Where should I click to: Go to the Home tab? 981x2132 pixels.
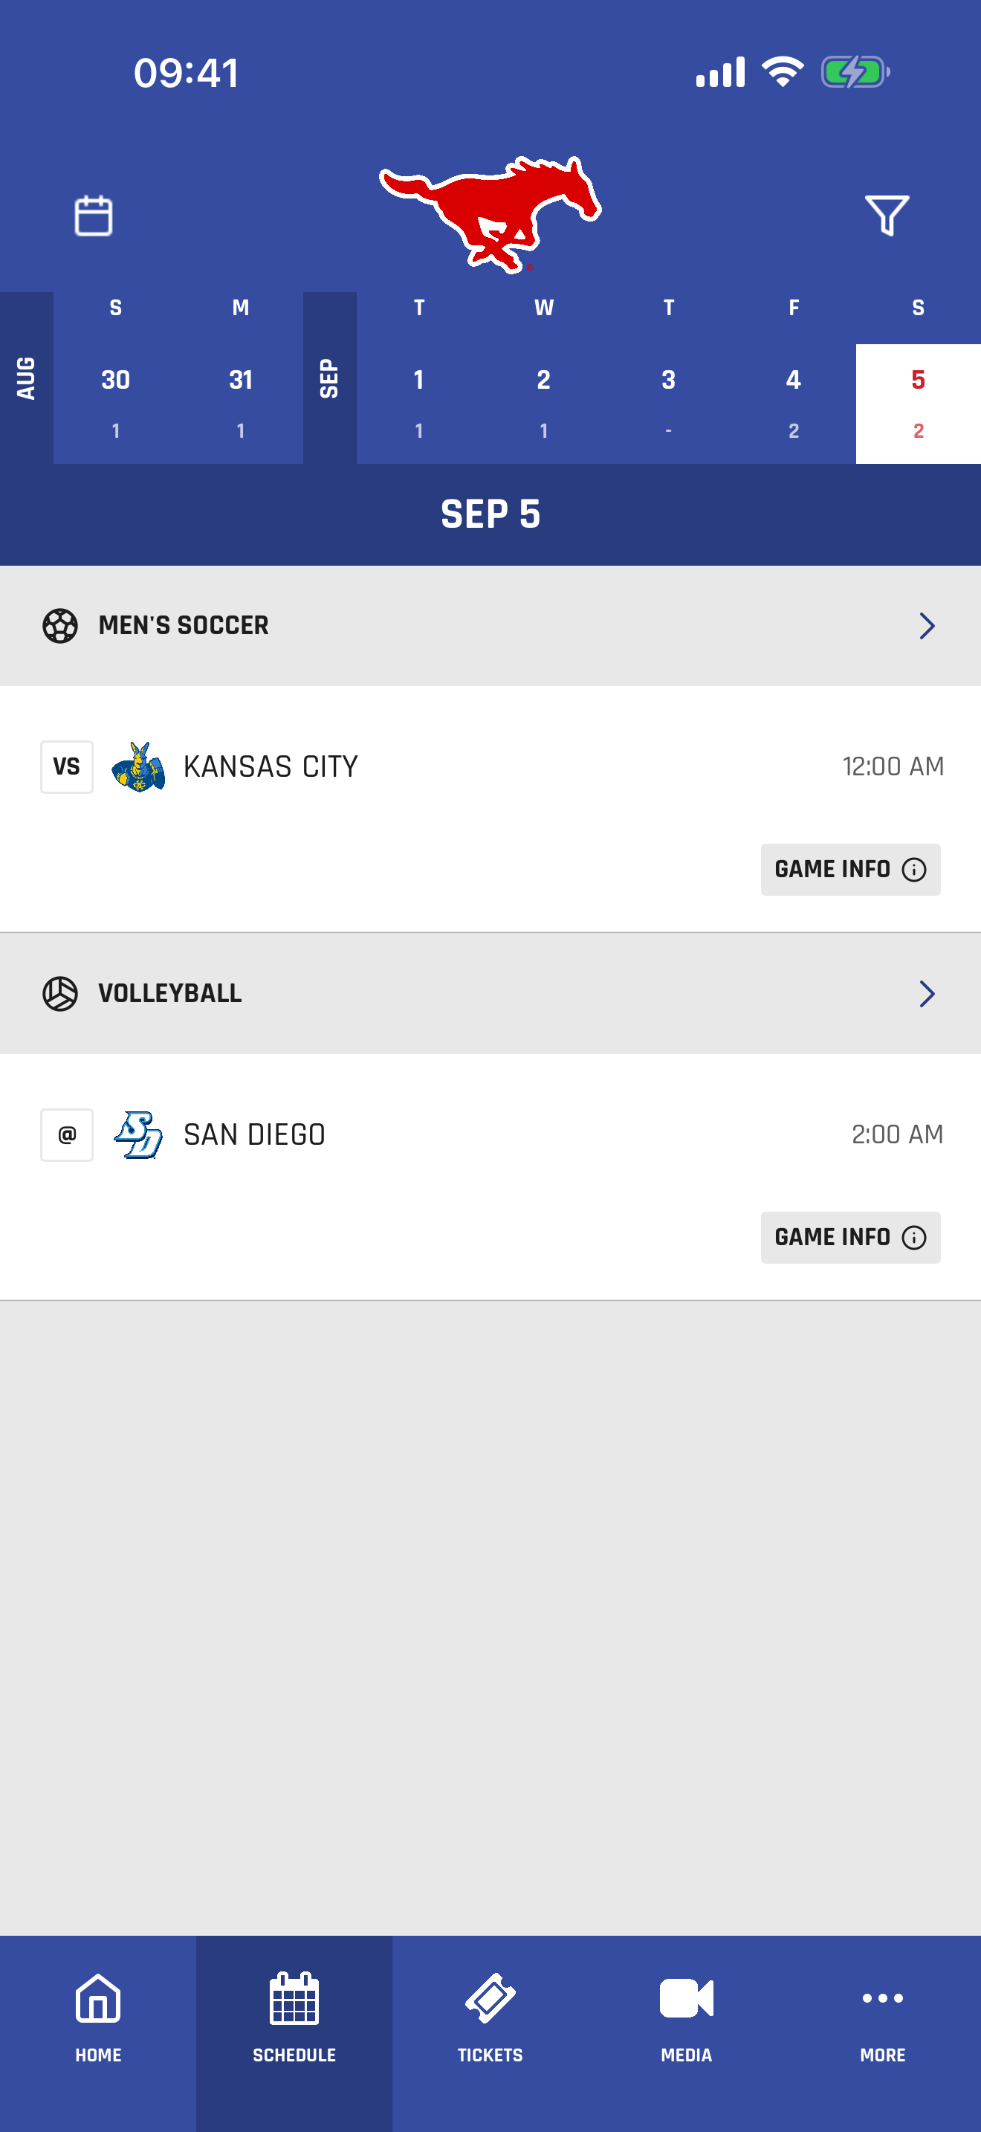[x=98, y=2018]
